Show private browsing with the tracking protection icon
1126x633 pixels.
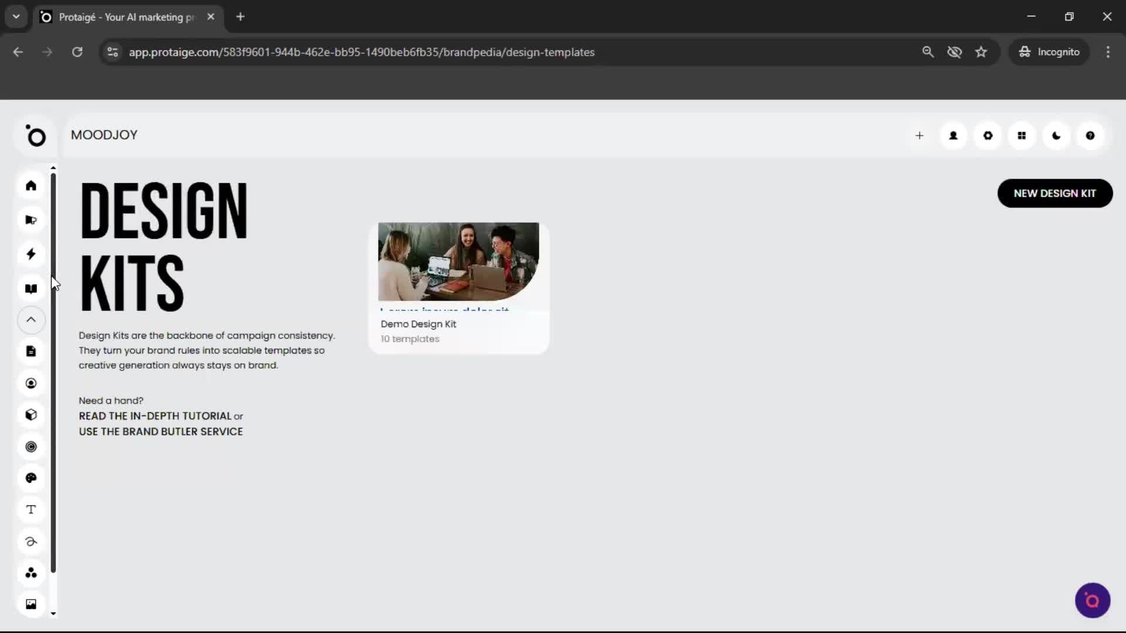(955, 52)
